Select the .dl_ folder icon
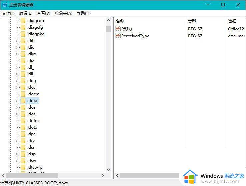The width and height of the screenshot is (246, 186). pos(23,67)
